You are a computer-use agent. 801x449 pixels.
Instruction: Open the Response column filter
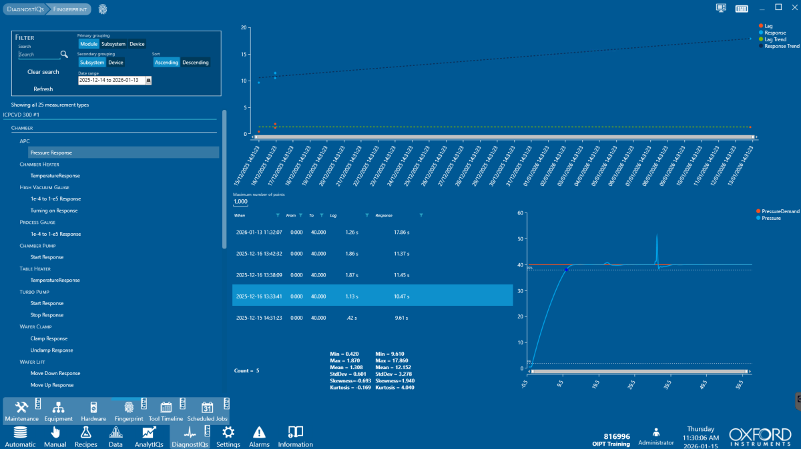(421, 216)
